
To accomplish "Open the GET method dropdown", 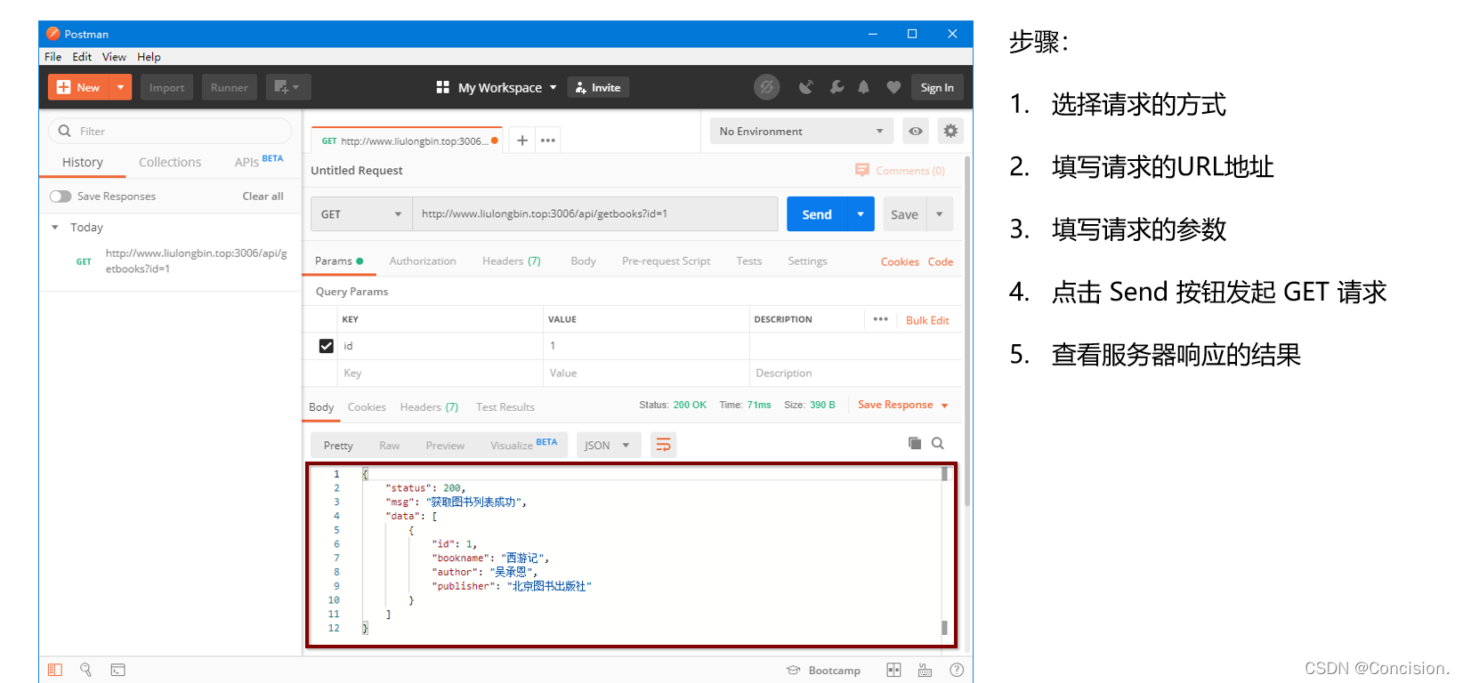I will 361,214.
